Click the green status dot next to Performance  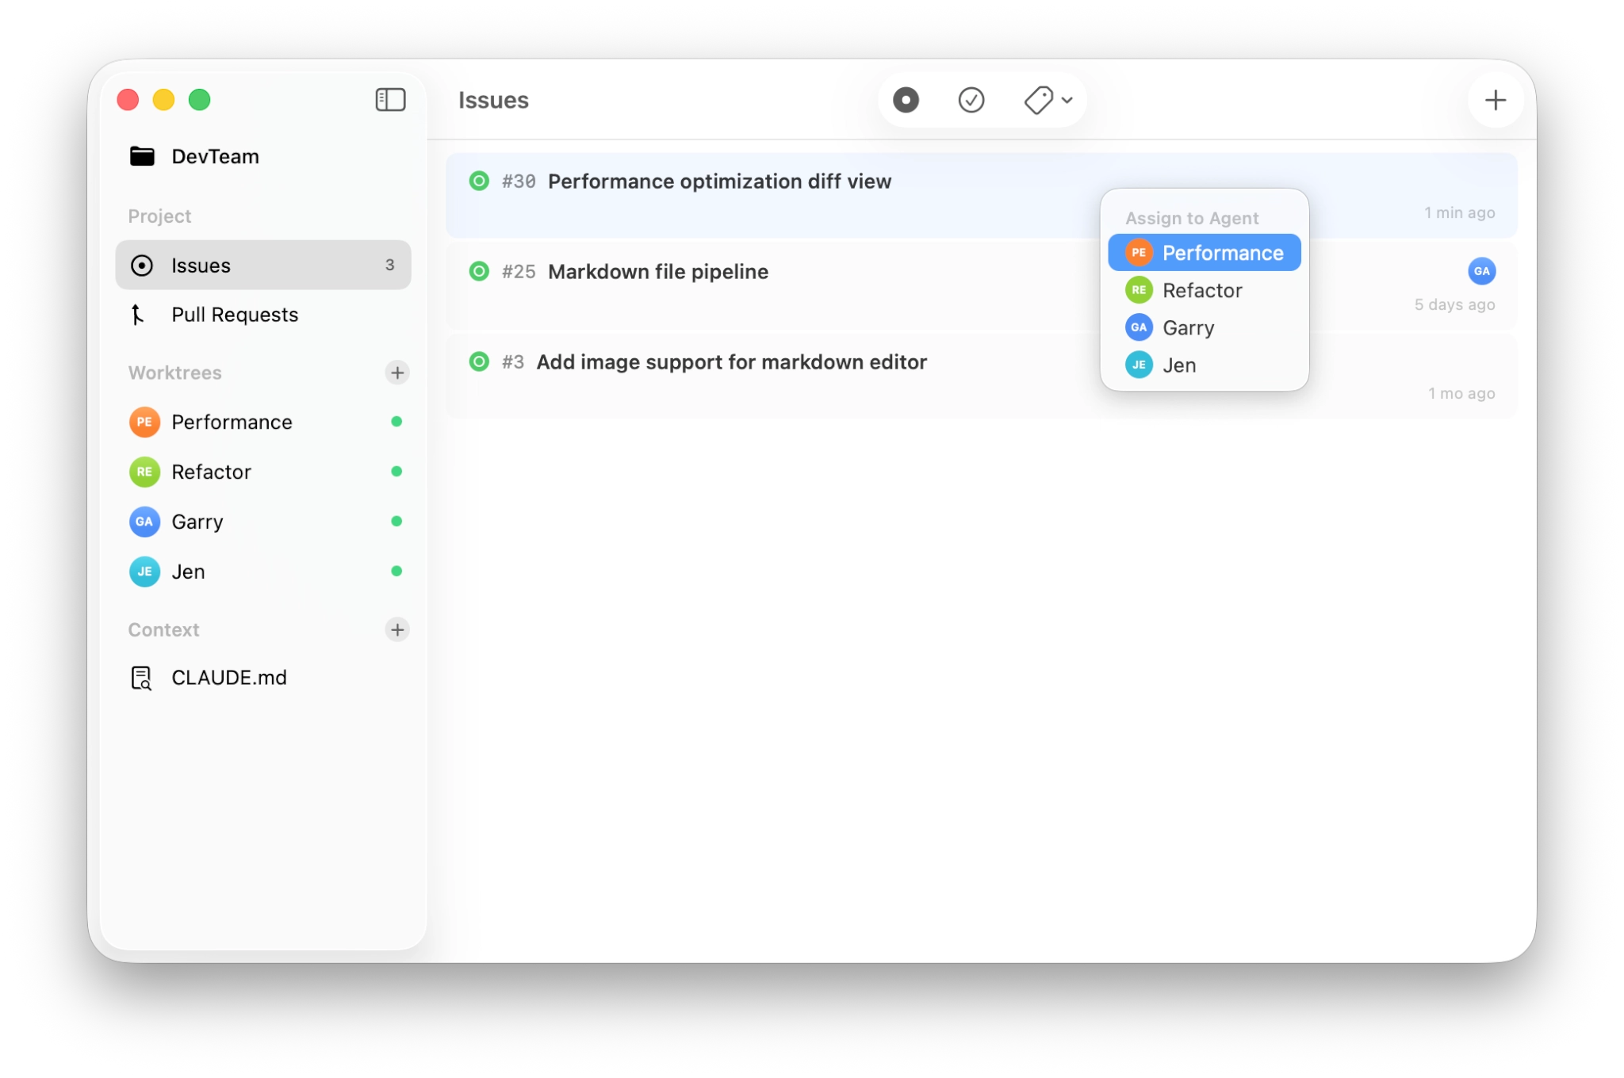397,422
